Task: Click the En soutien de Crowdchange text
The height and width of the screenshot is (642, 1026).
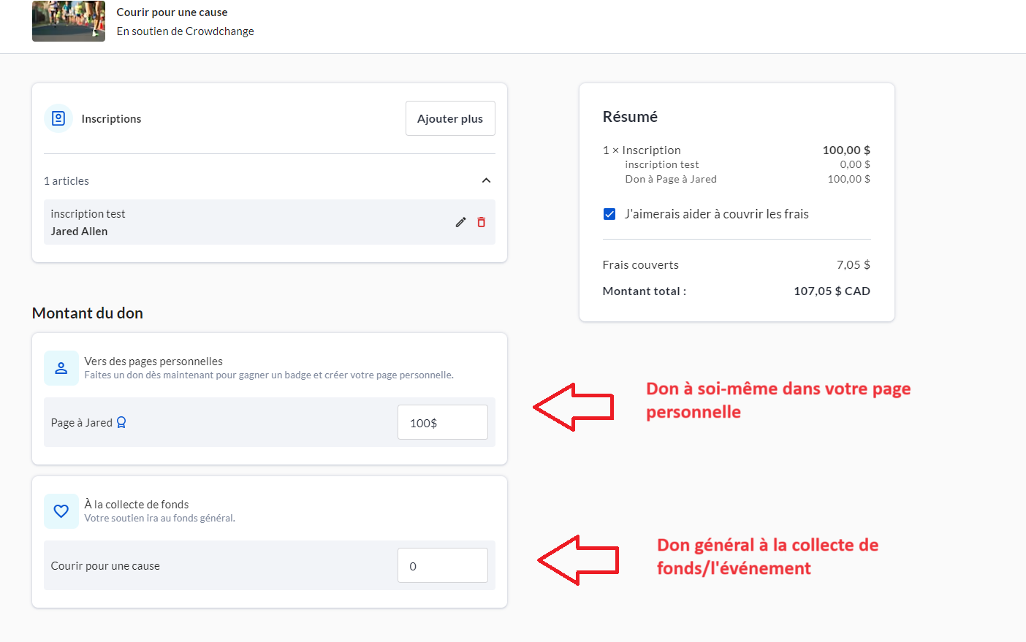Action: 186,31
